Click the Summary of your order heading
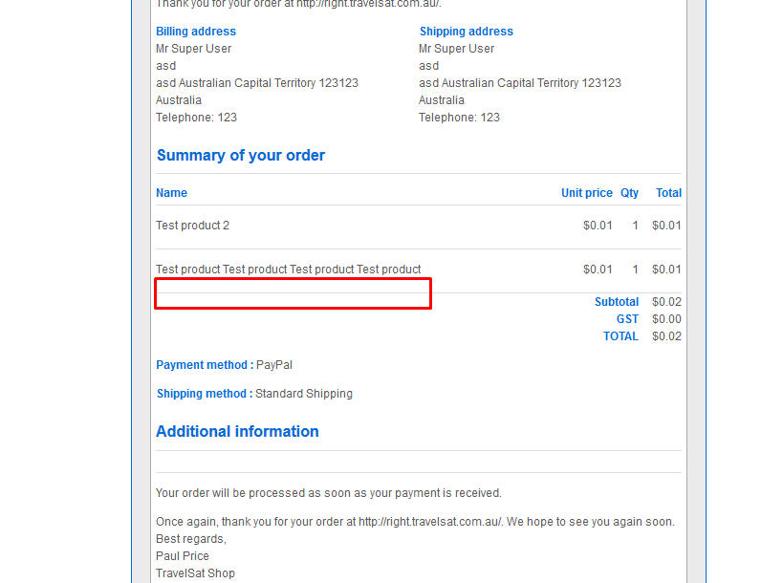This screenshot has width=783, height=583. pyautogui.click(x=241, y=155)
